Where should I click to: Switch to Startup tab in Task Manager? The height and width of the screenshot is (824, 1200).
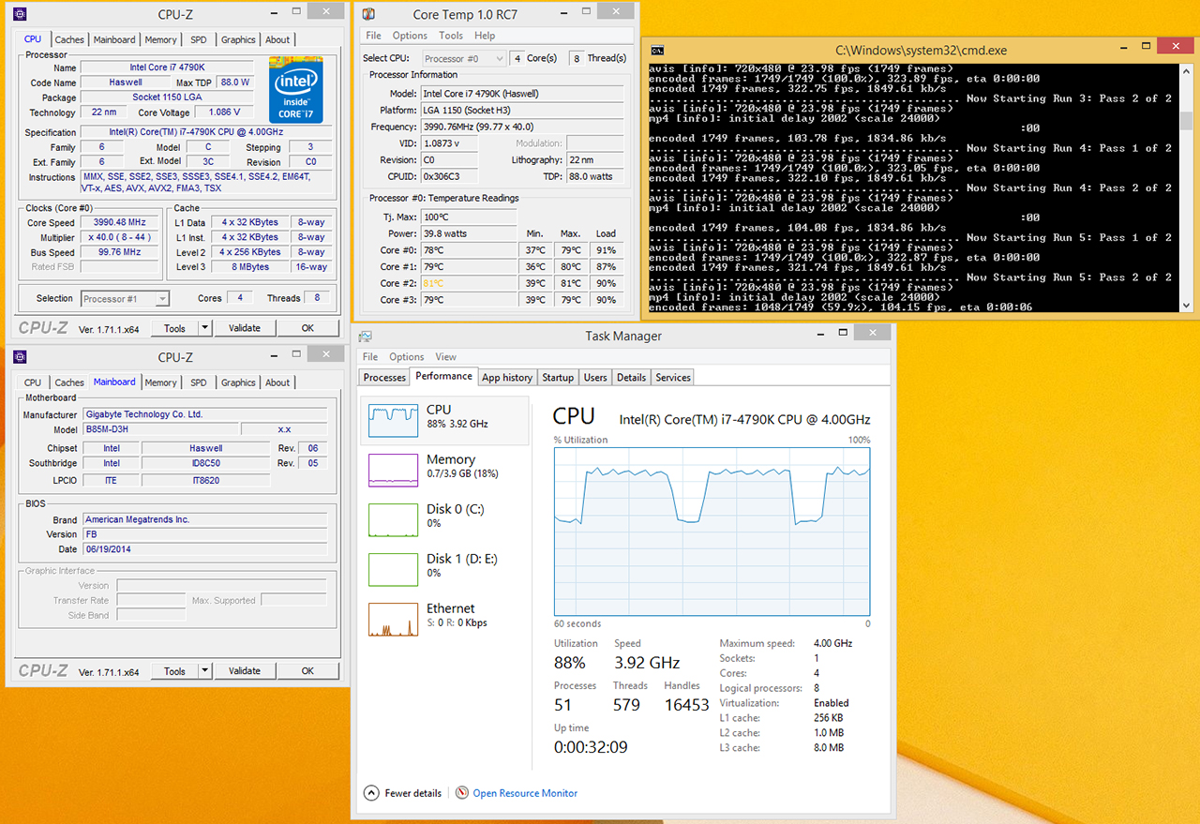(x=558, y=378)
